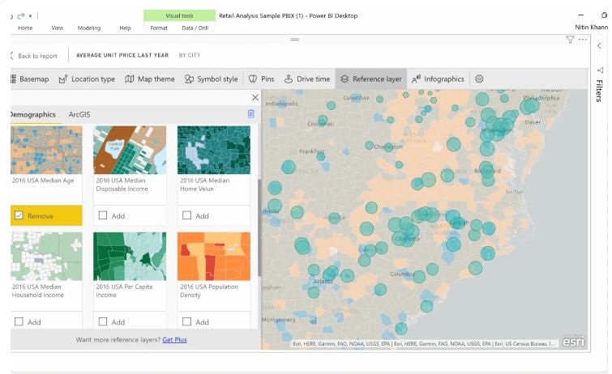This screenshot has height=374, width=612.
Task: Select 2016 USA Per Capita Income thumbnail
Action: click(130, 257)
